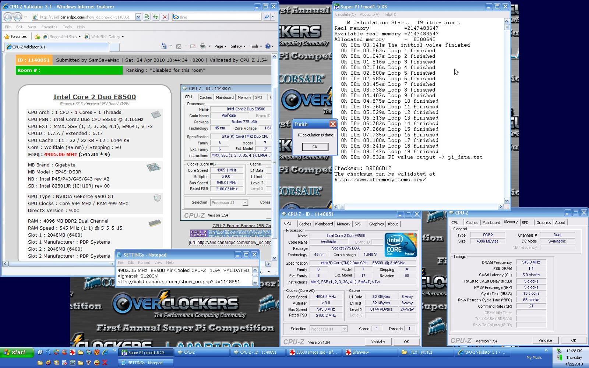The height and width of the screenshot is (368, 589).
Task: Open the Favorites center star button
Action: (15, 36)
